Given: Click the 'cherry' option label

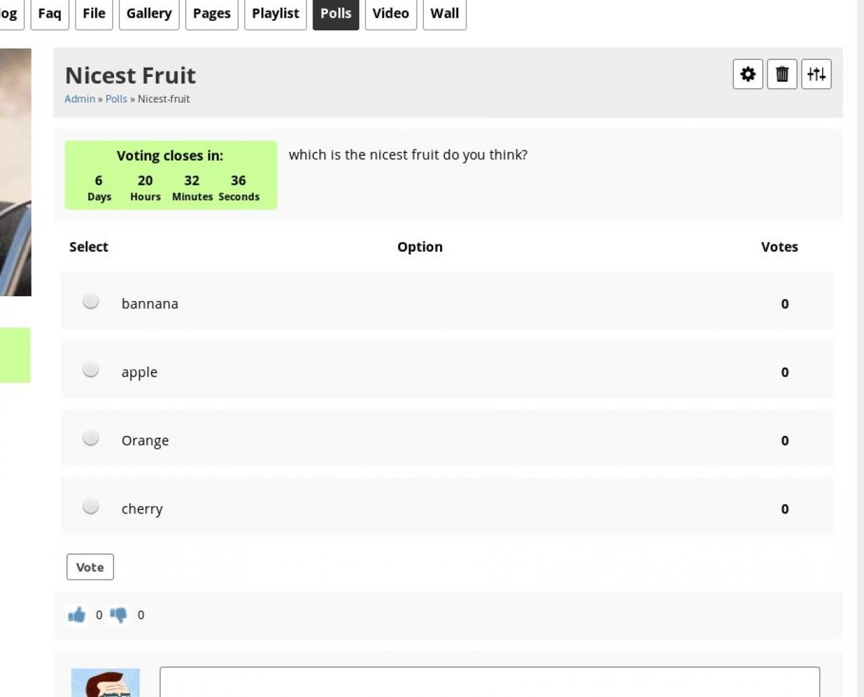Looking at the screenshot, I should point(142,509).
